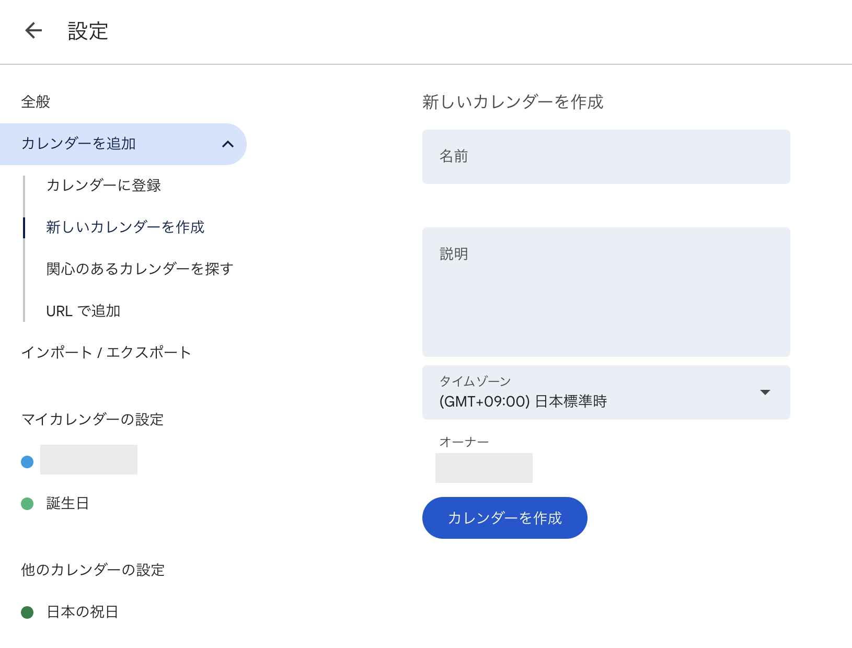The image size is (852, 648).
Task: Collapse the カレンダーを追加 section chevron
Action: coord(227,144)
